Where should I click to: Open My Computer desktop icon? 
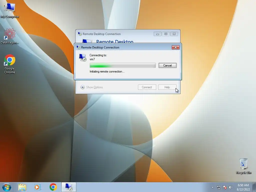pyautogui.click(x=10, y=10)
